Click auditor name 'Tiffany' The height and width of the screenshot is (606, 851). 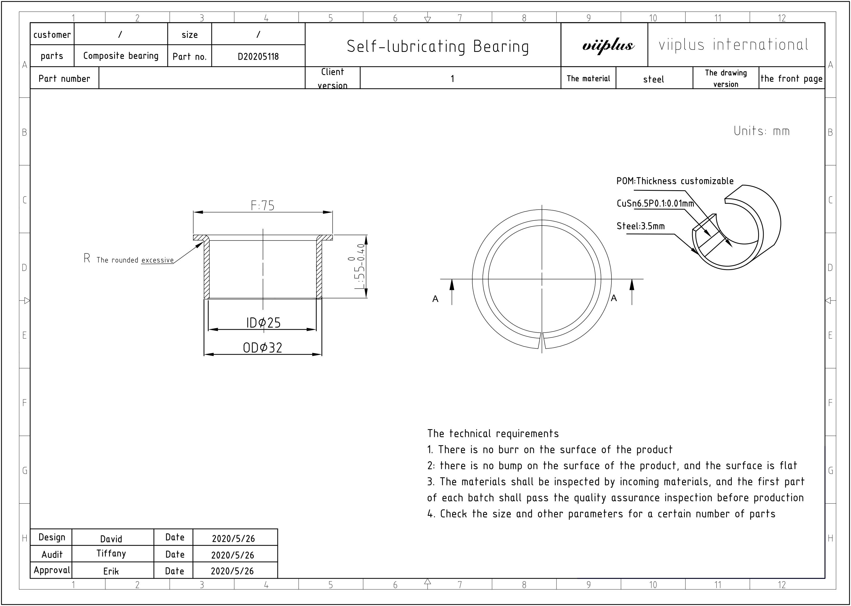[x=111, y=554]
